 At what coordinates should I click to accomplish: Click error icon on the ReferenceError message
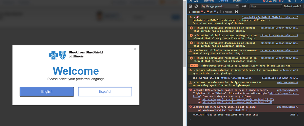(191, 107)
